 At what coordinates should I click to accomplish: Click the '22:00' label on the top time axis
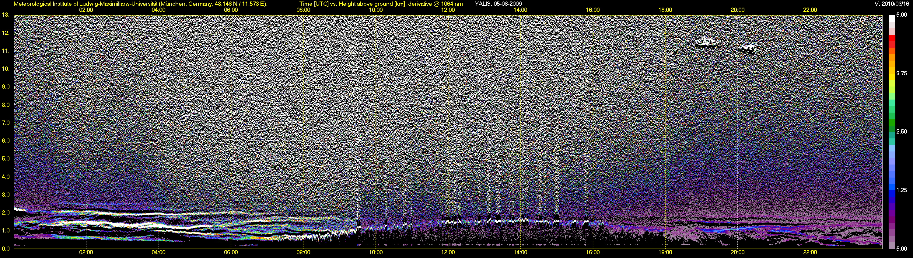810,10
